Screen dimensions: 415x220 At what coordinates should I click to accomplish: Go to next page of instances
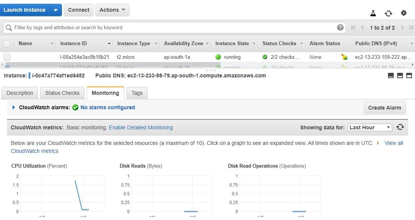(402, 27)
